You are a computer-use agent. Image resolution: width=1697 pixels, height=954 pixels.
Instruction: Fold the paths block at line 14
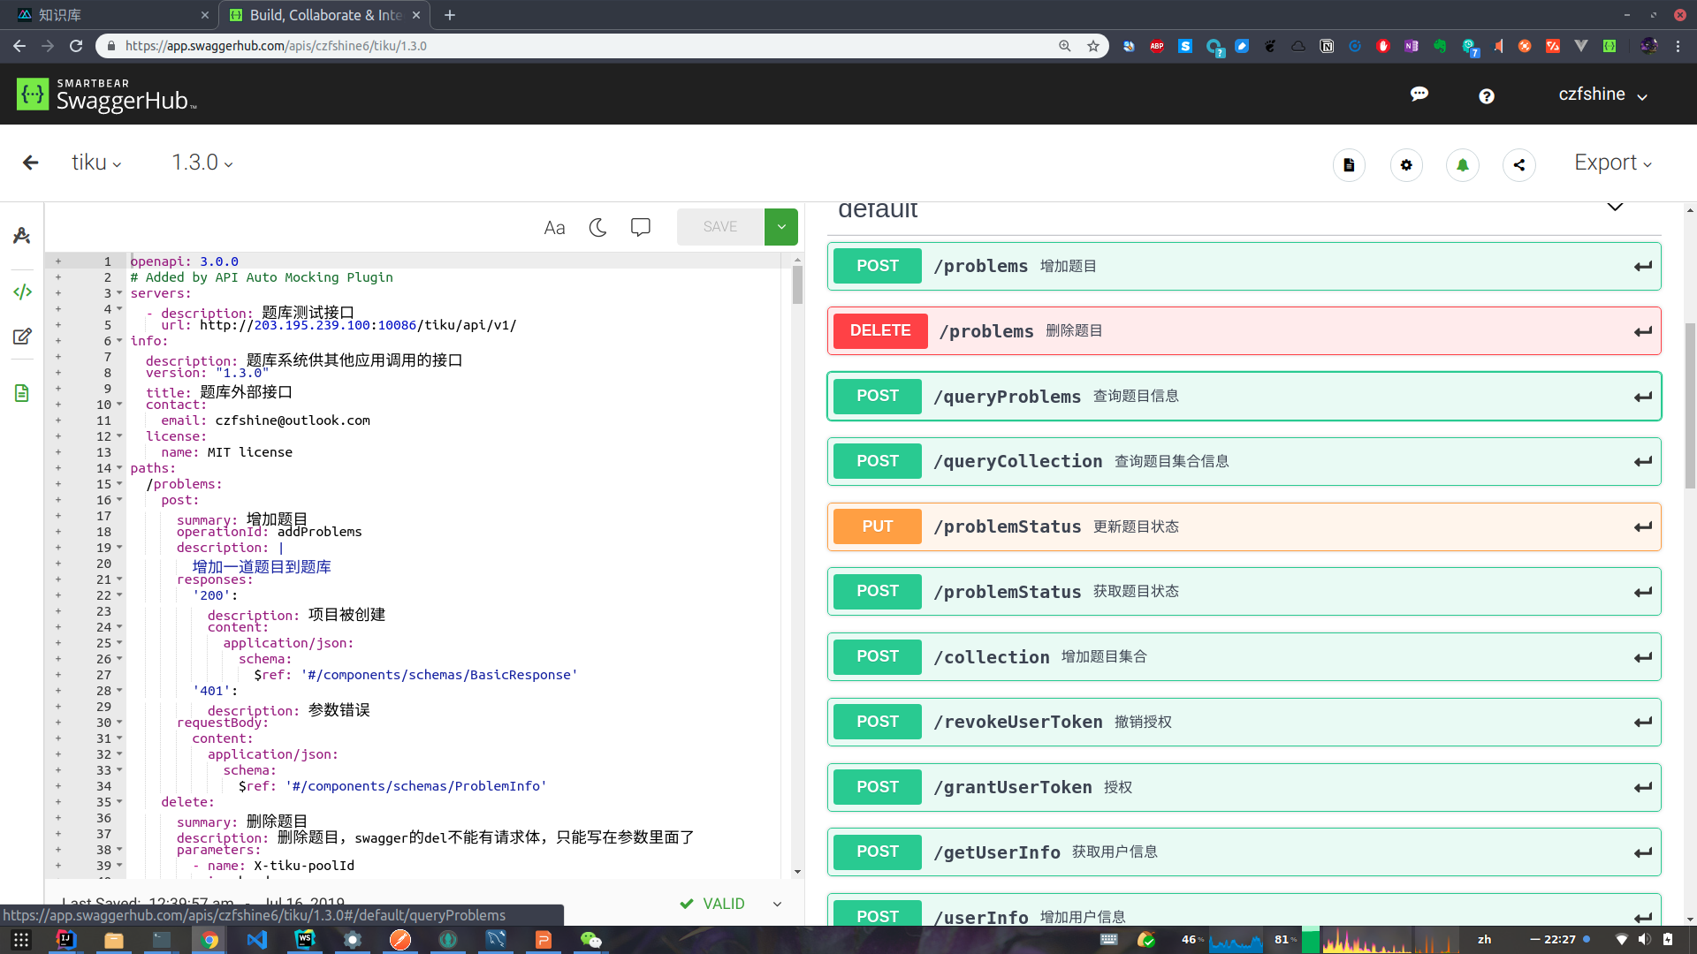click(119, 468)
